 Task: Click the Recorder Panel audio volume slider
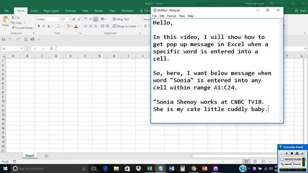point(292,164)
